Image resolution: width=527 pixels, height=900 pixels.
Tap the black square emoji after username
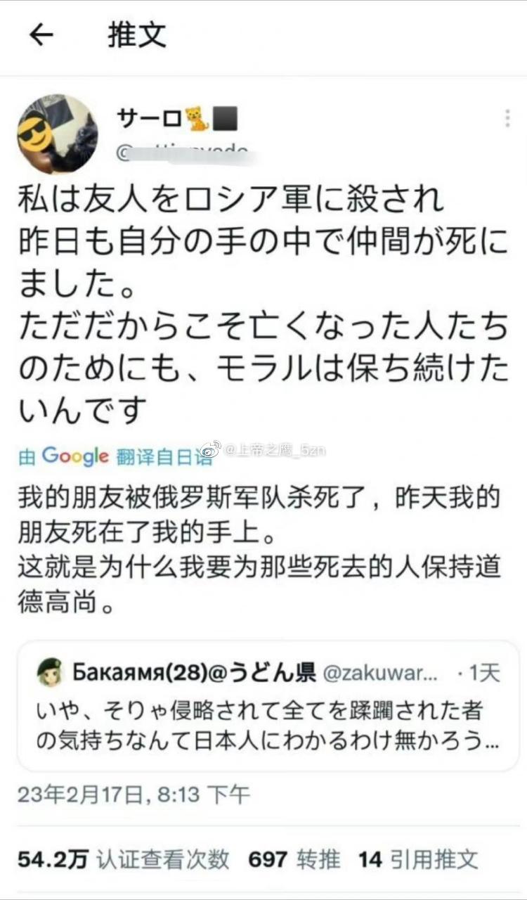(225, 120)
